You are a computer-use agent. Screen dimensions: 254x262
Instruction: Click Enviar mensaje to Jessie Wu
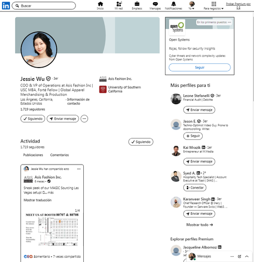pos(63,119)
